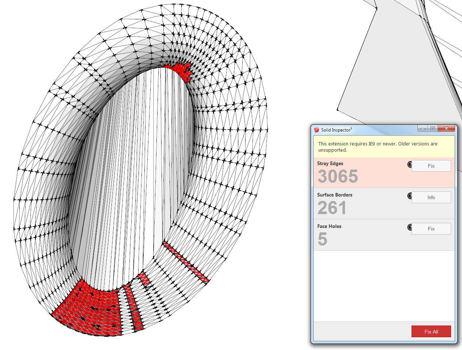462x350 pixels.
Task: Click the SketchUp logo in Solid Inspector title bar
Action: pos(317,130)
